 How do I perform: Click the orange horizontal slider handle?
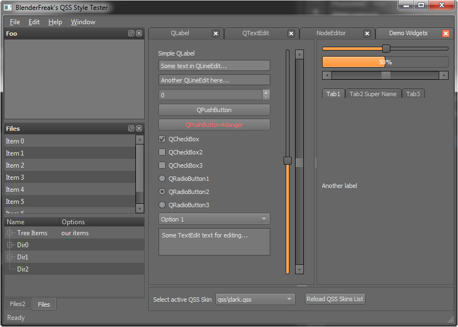(386, 48)
